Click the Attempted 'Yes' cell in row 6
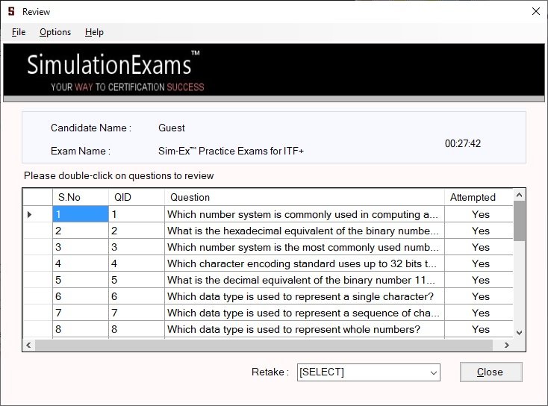The width and height of the screenshot is (548, 406). click(479, 296)
